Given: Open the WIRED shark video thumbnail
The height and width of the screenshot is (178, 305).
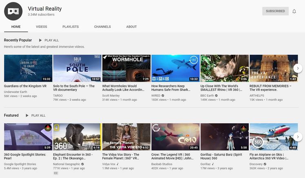Looking at the screenshot, I should [x=175, y=68].
